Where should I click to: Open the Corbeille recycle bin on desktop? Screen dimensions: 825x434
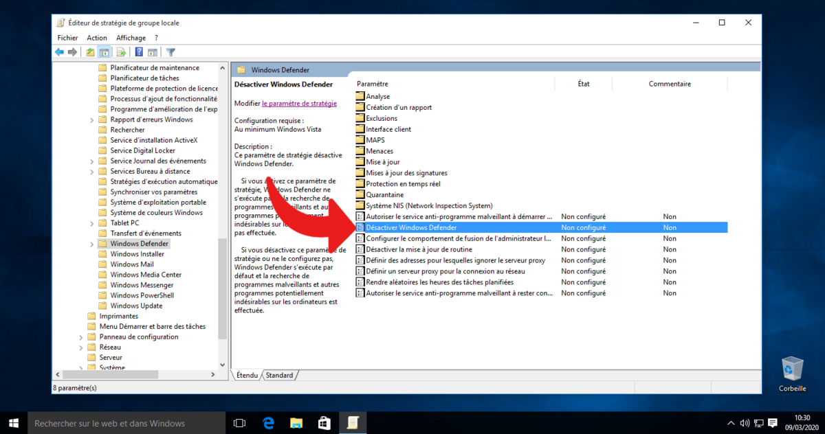coord(793,374)
